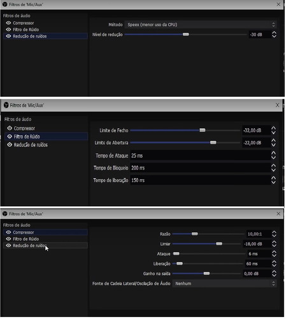Click OBS logo in middle window title bar
Viewport: 286px width, 319px height.
(x=6, y=105)
